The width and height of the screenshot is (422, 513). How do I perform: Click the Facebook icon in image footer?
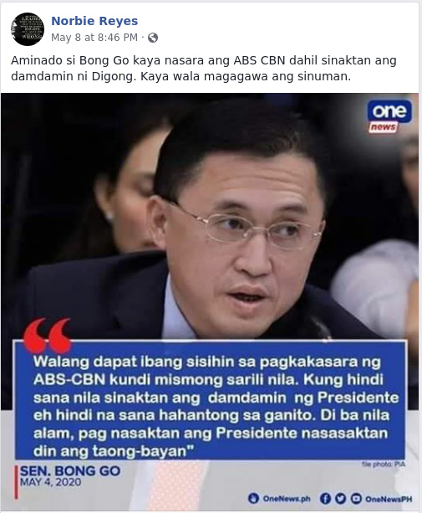pyautogui.click(x=325, y=499)
